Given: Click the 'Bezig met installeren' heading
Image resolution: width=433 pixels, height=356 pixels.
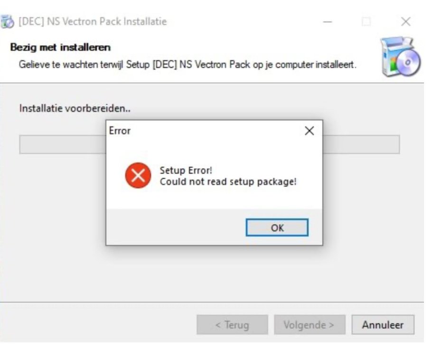Looking at the screenshot, I should (60, 47).
